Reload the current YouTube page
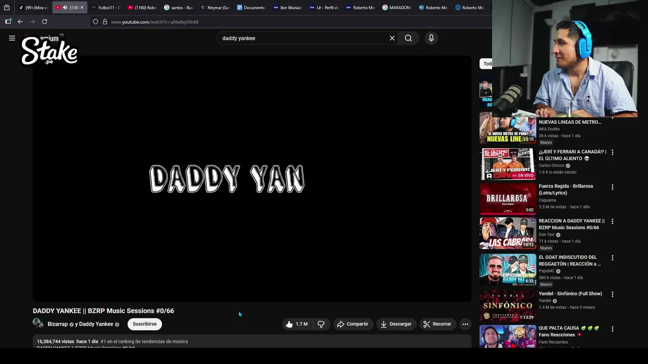648x364 pixels. [45, 22]
